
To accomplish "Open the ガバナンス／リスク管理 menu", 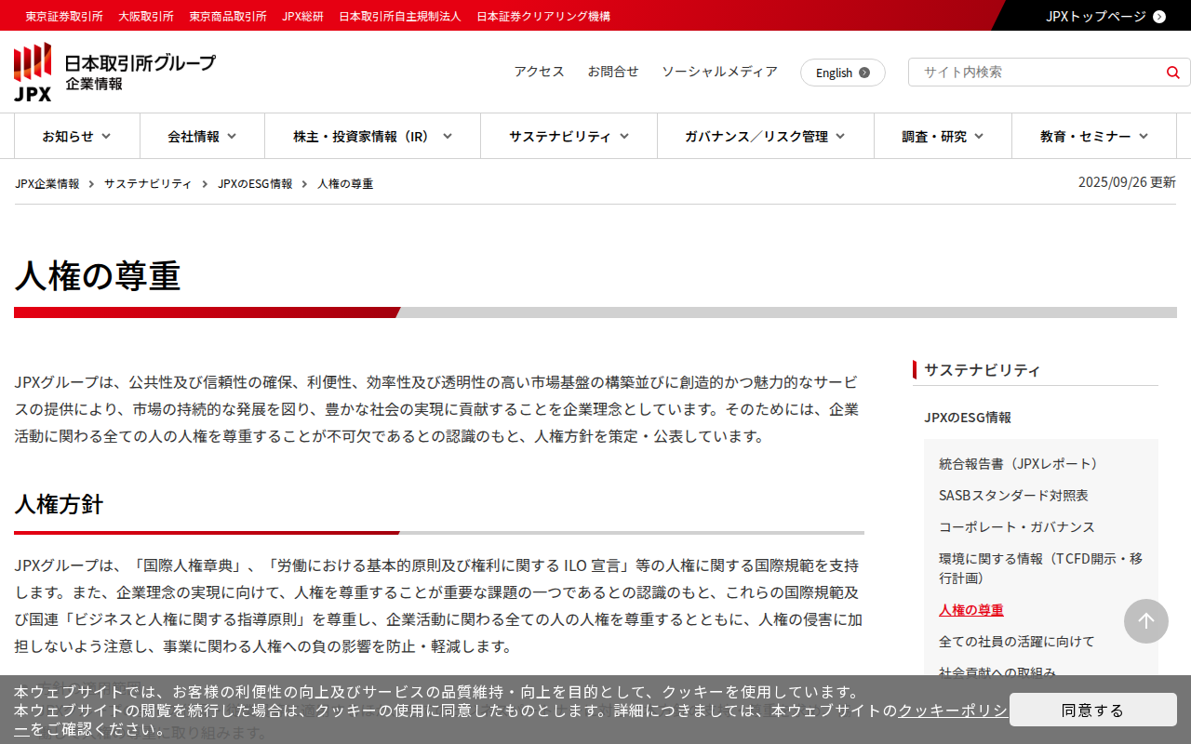I will pos(766,137).
